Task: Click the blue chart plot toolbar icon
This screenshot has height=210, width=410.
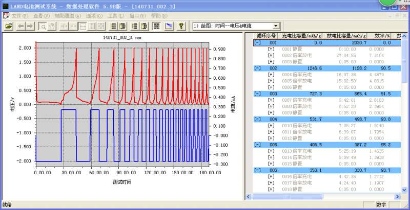Action: pos(169,26)
